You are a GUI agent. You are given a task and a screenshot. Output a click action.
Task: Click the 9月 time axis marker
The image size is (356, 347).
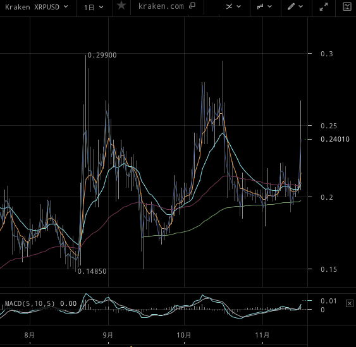pos(107,335)
